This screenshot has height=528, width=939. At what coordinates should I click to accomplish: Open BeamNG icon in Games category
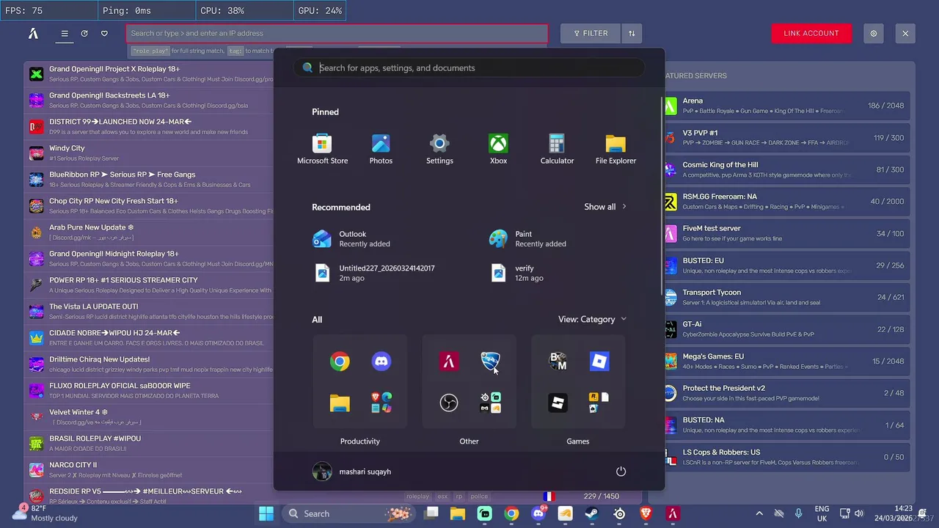pyautogui.click(x=558, y=361)
